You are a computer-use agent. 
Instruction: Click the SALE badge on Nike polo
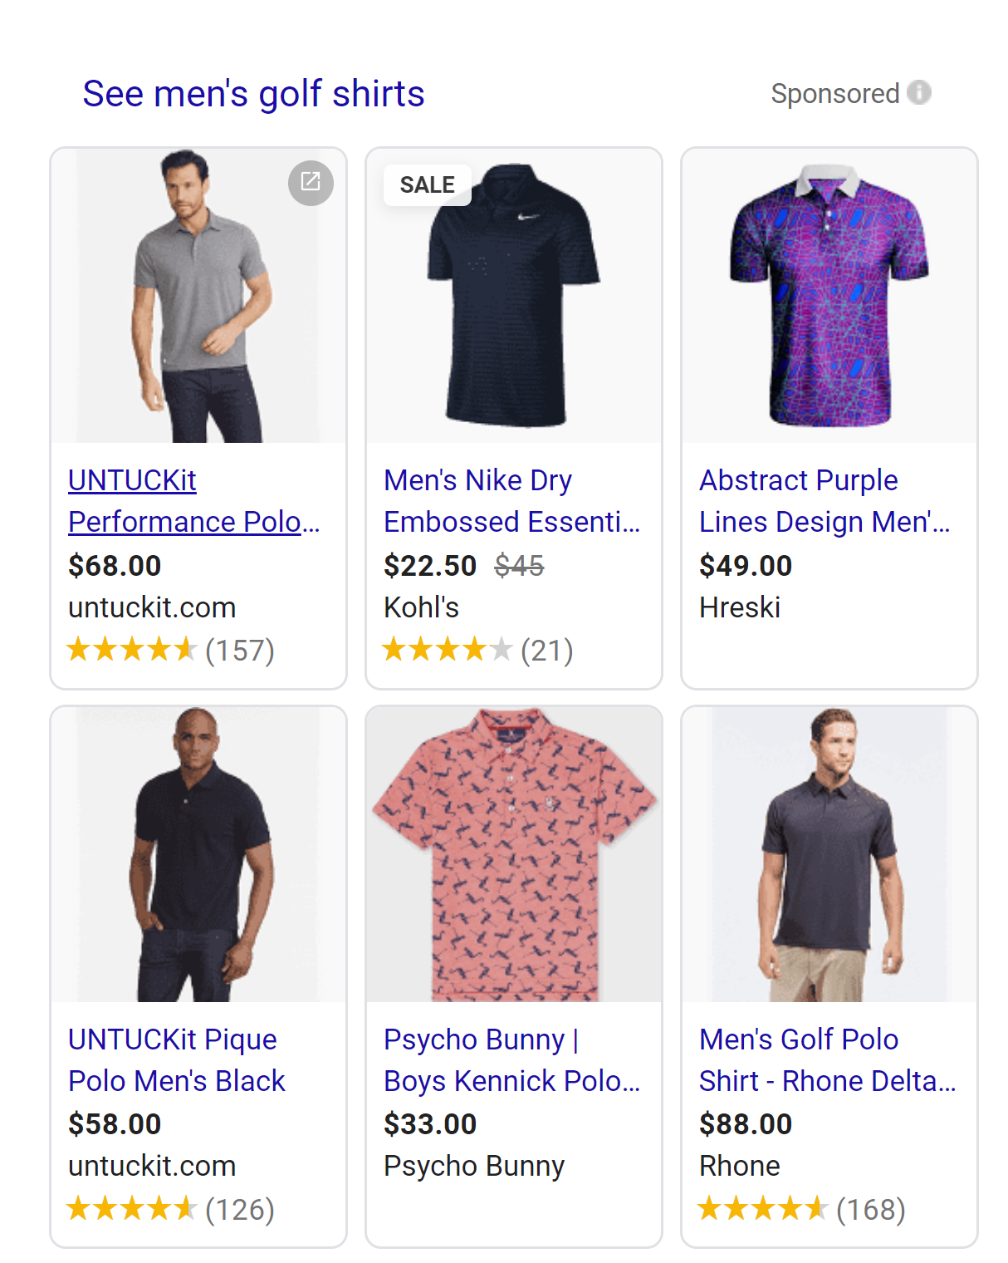coord(427,184)
